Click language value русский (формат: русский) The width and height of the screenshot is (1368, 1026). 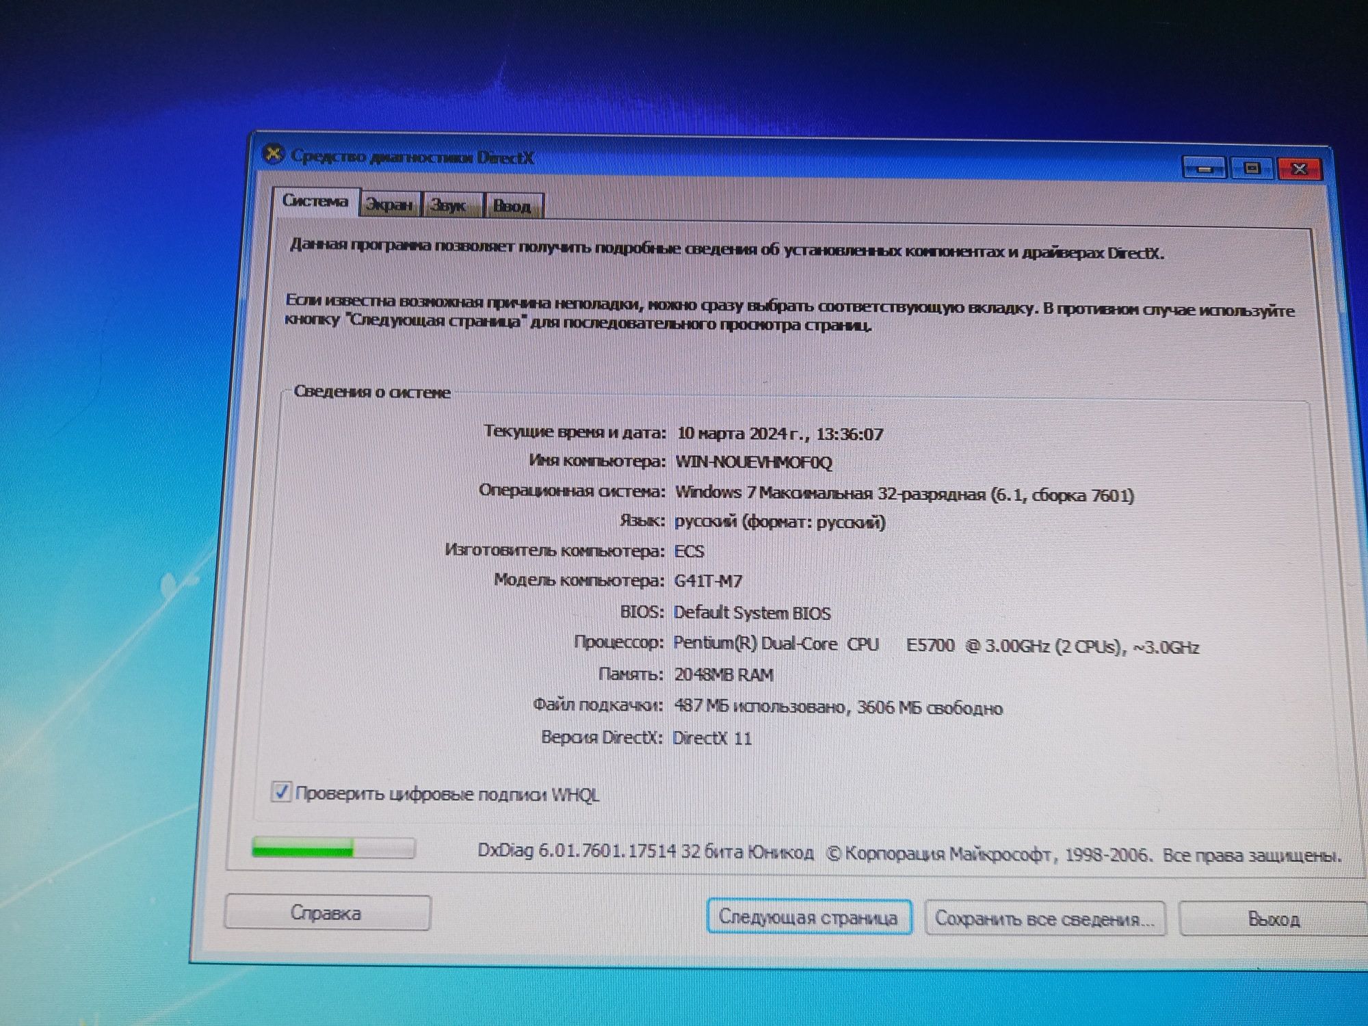tap(780, 523)
